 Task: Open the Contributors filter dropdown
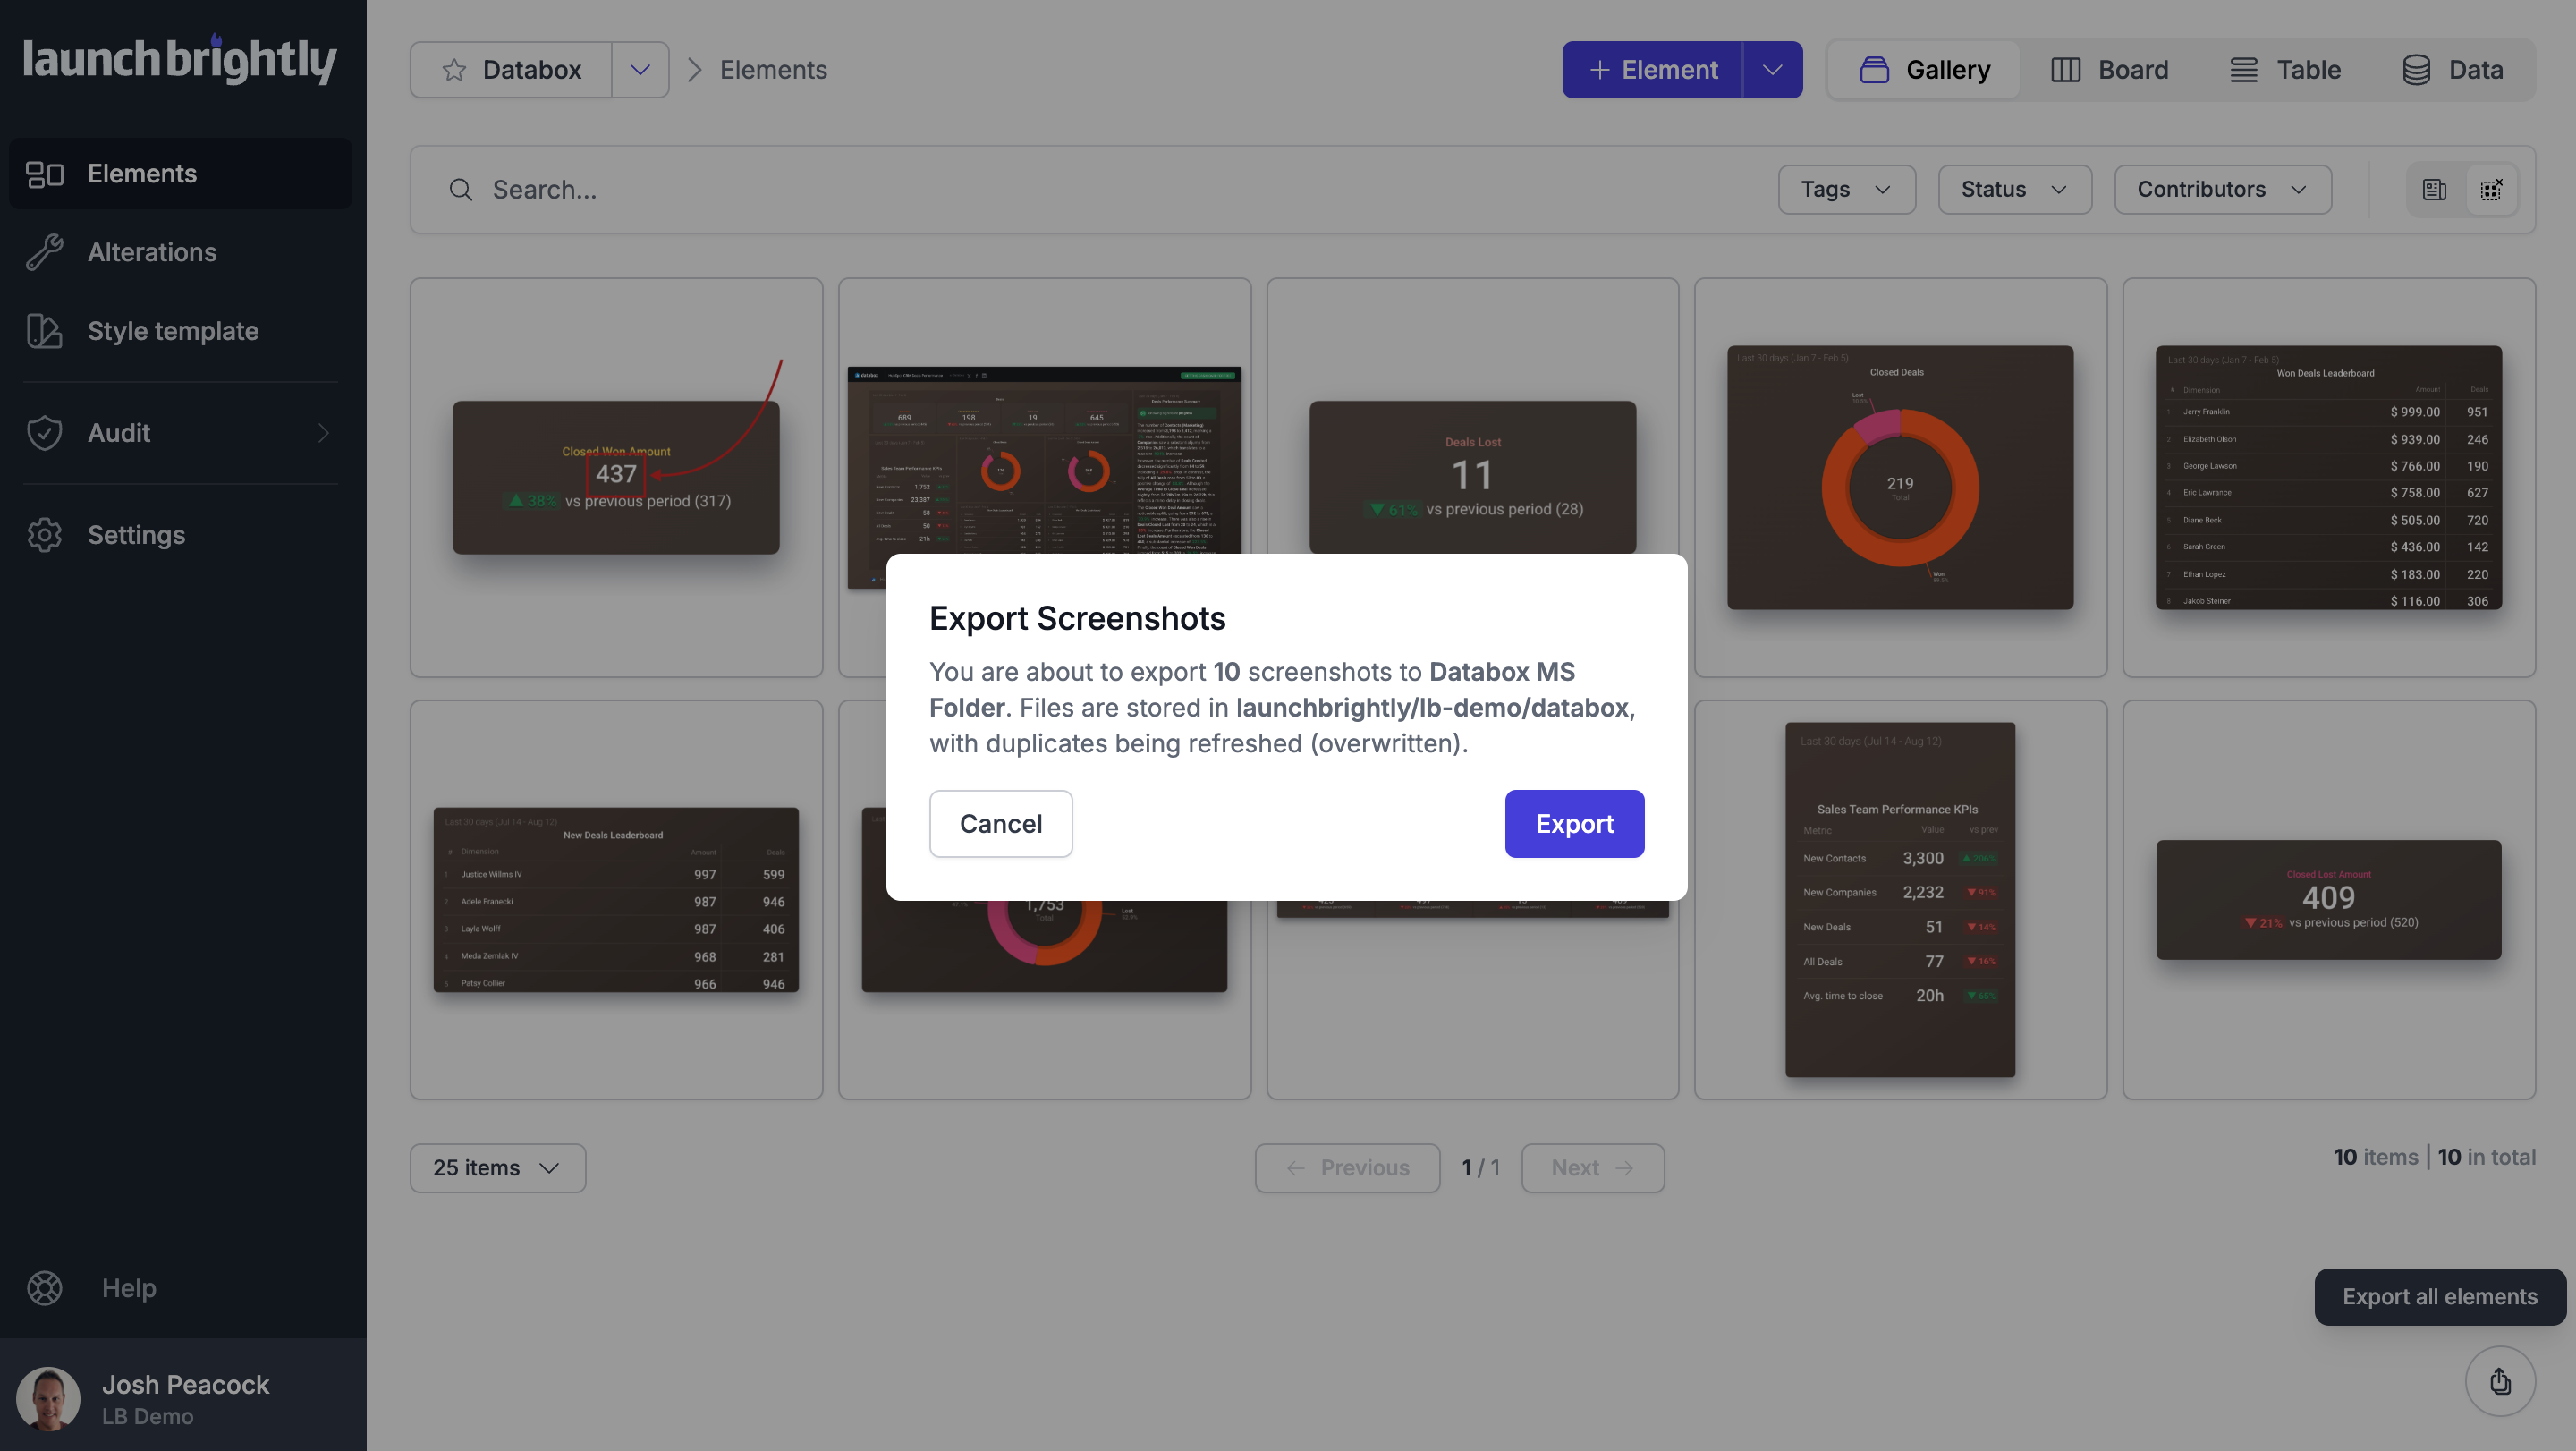coord(2222,190)
